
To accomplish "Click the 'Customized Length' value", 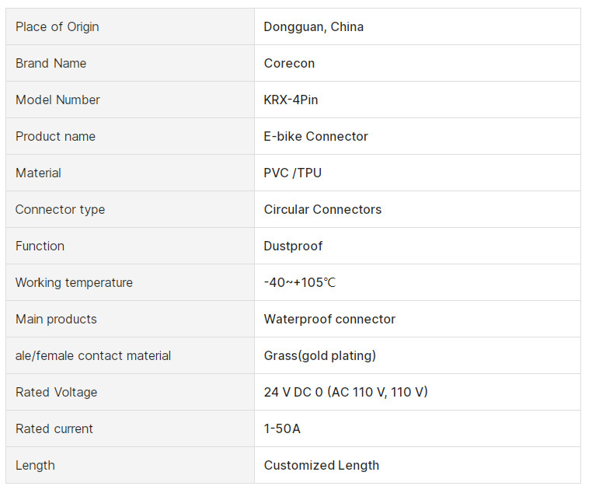I will pos(321,465).
